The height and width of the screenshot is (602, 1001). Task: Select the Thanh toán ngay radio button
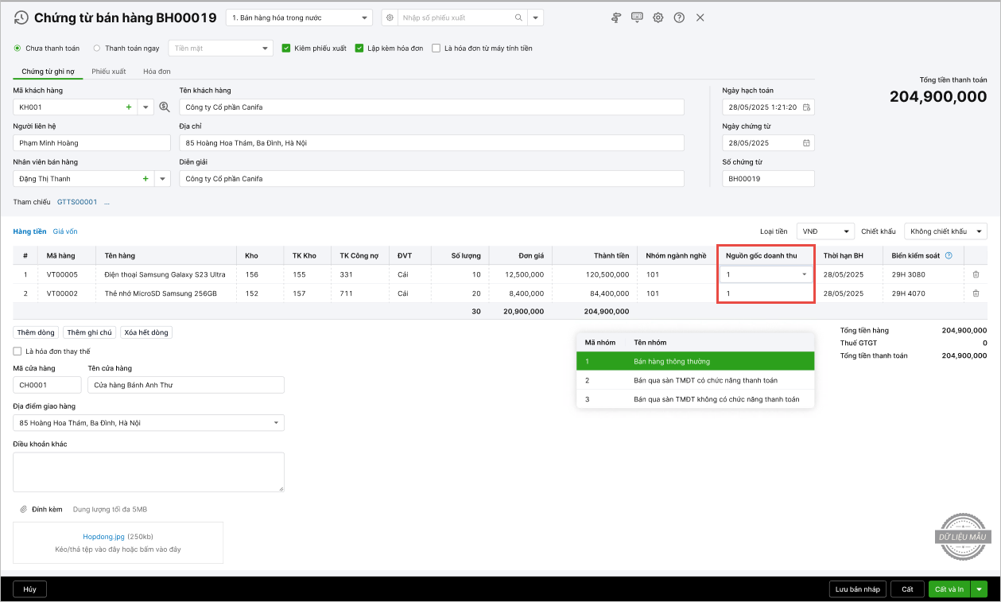pos(97,49)
